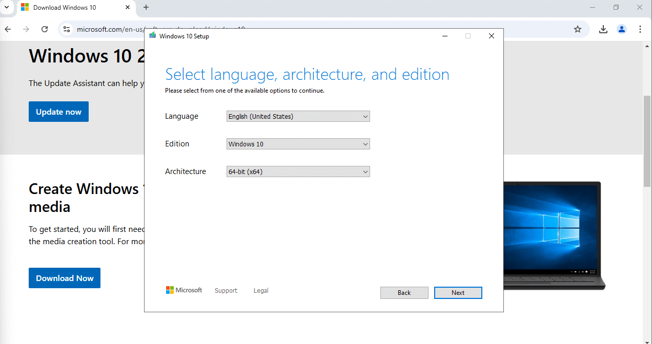The height and width of the screenshot is (344, 652).
Task: Expand the Architecture dropdown
Action: (x=298, y=171)
